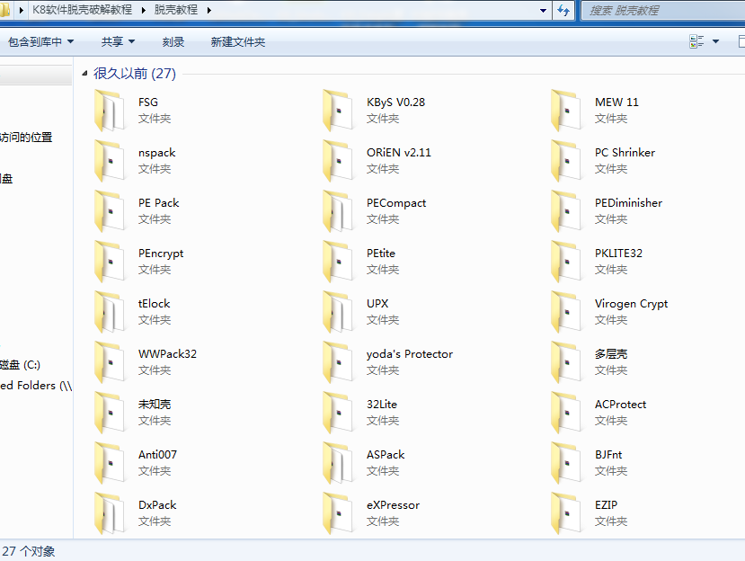Select the 32Lite folder icon
The height and width of the screenshot is (561, 745).
338,413
